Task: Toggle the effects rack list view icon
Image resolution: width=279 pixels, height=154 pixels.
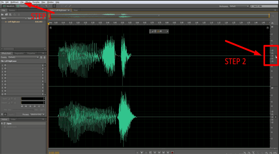Action: point(5,114)
